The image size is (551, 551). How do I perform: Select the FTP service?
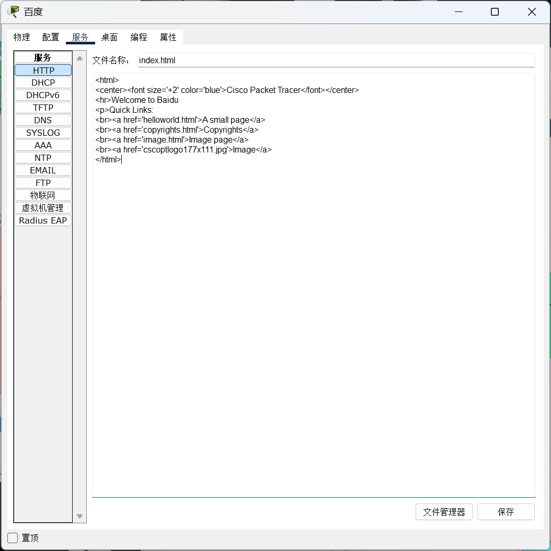pos(43,183)
